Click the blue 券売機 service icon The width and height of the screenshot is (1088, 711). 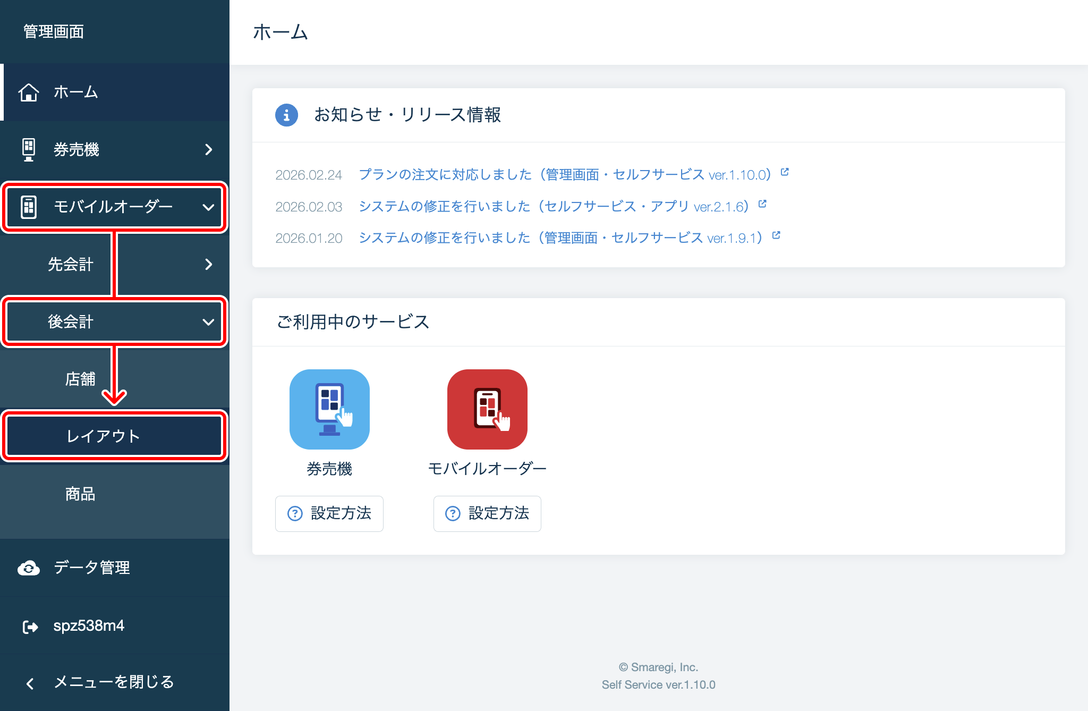pos(329,409)
